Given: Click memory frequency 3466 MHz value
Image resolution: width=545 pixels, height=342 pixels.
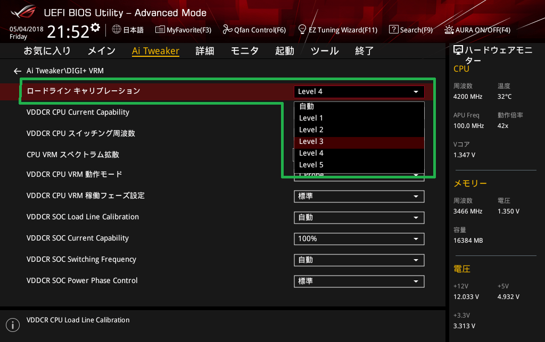Looking at the screenshot, I should click(x=468, y=211).
